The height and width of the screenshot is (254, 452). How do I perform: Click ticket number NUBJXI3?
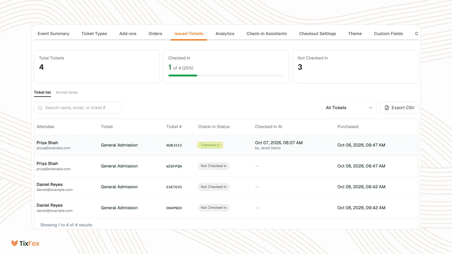[174, 145]
